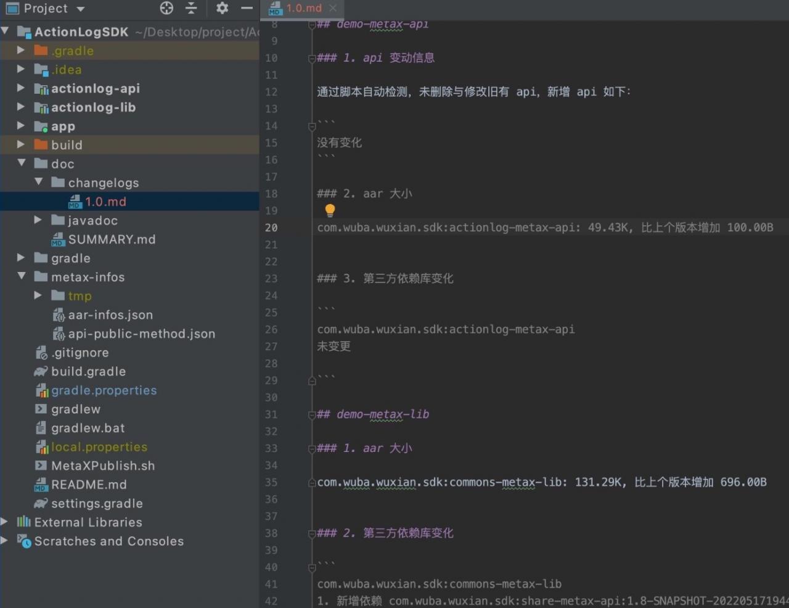Click the .gitignore file icon
This screenshot has width=789, height=608.
(x=41, y=353)
